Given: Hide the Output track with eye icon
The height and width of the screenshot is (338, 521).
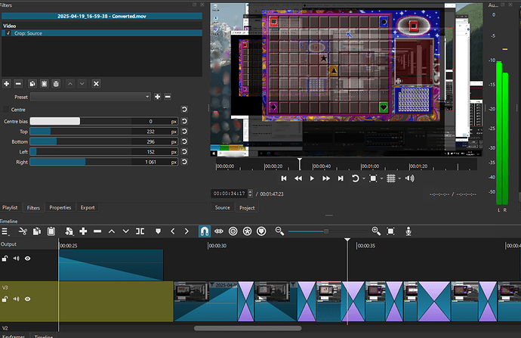Looking at the screenshot, I should click(x=28, y=259).
